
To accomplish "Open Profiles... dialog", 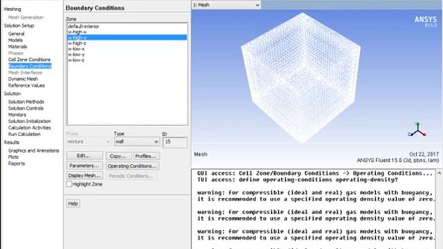I will [146, 156].
